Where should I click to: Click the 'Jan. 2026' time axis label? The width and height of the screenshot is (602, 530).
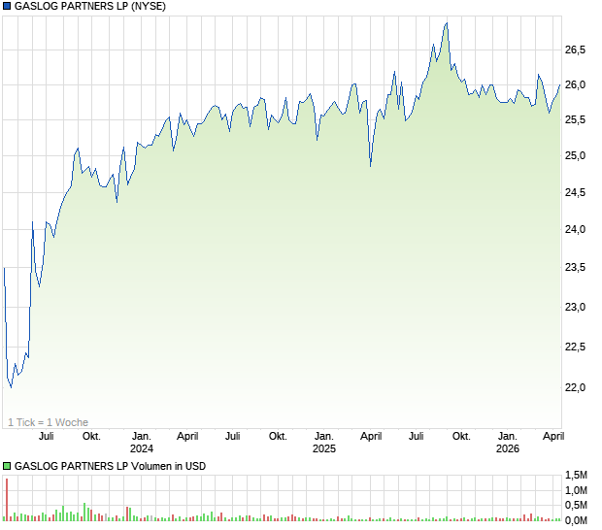coord(508,442)
